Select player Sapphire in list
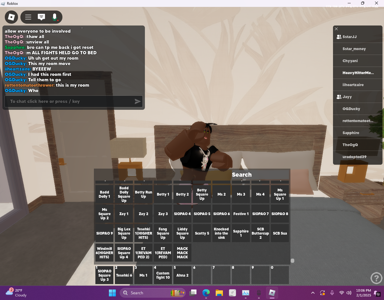384x300 pixels. 358,133
